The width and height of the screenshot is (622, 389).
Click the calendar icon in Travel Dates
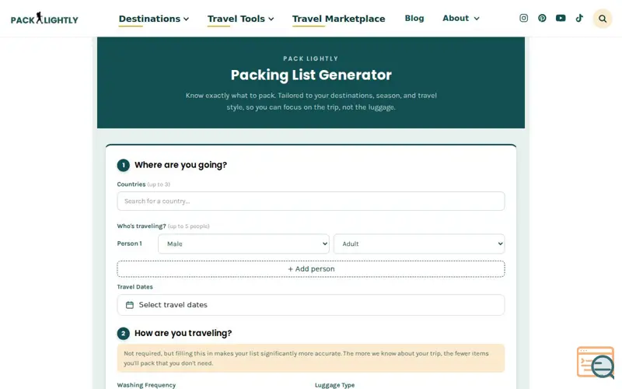(x=130, y=305)
